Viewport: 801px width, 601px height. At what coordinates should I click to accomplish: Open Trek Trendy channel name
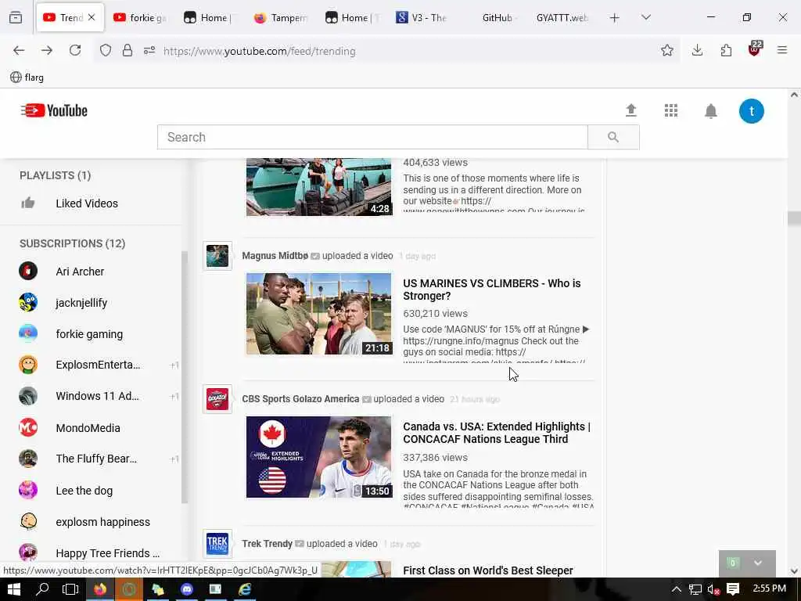tap(267, 544)
